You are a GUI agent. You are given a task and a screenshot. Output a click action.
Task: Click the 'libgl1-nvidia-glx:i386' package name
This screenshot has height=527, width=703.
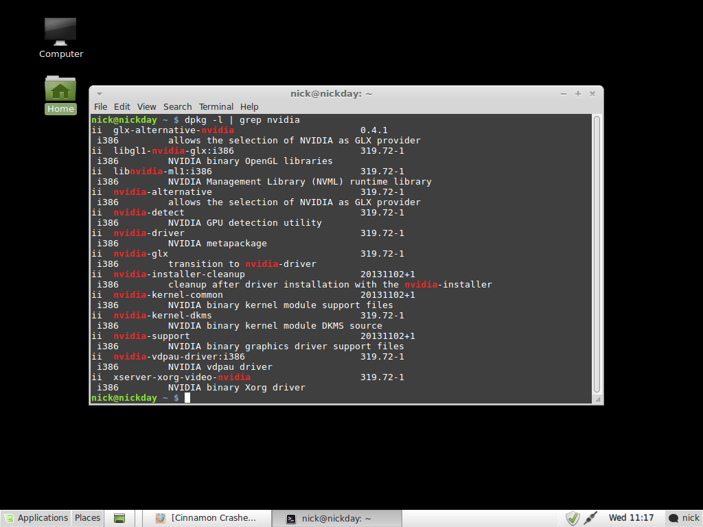[174, 150]
